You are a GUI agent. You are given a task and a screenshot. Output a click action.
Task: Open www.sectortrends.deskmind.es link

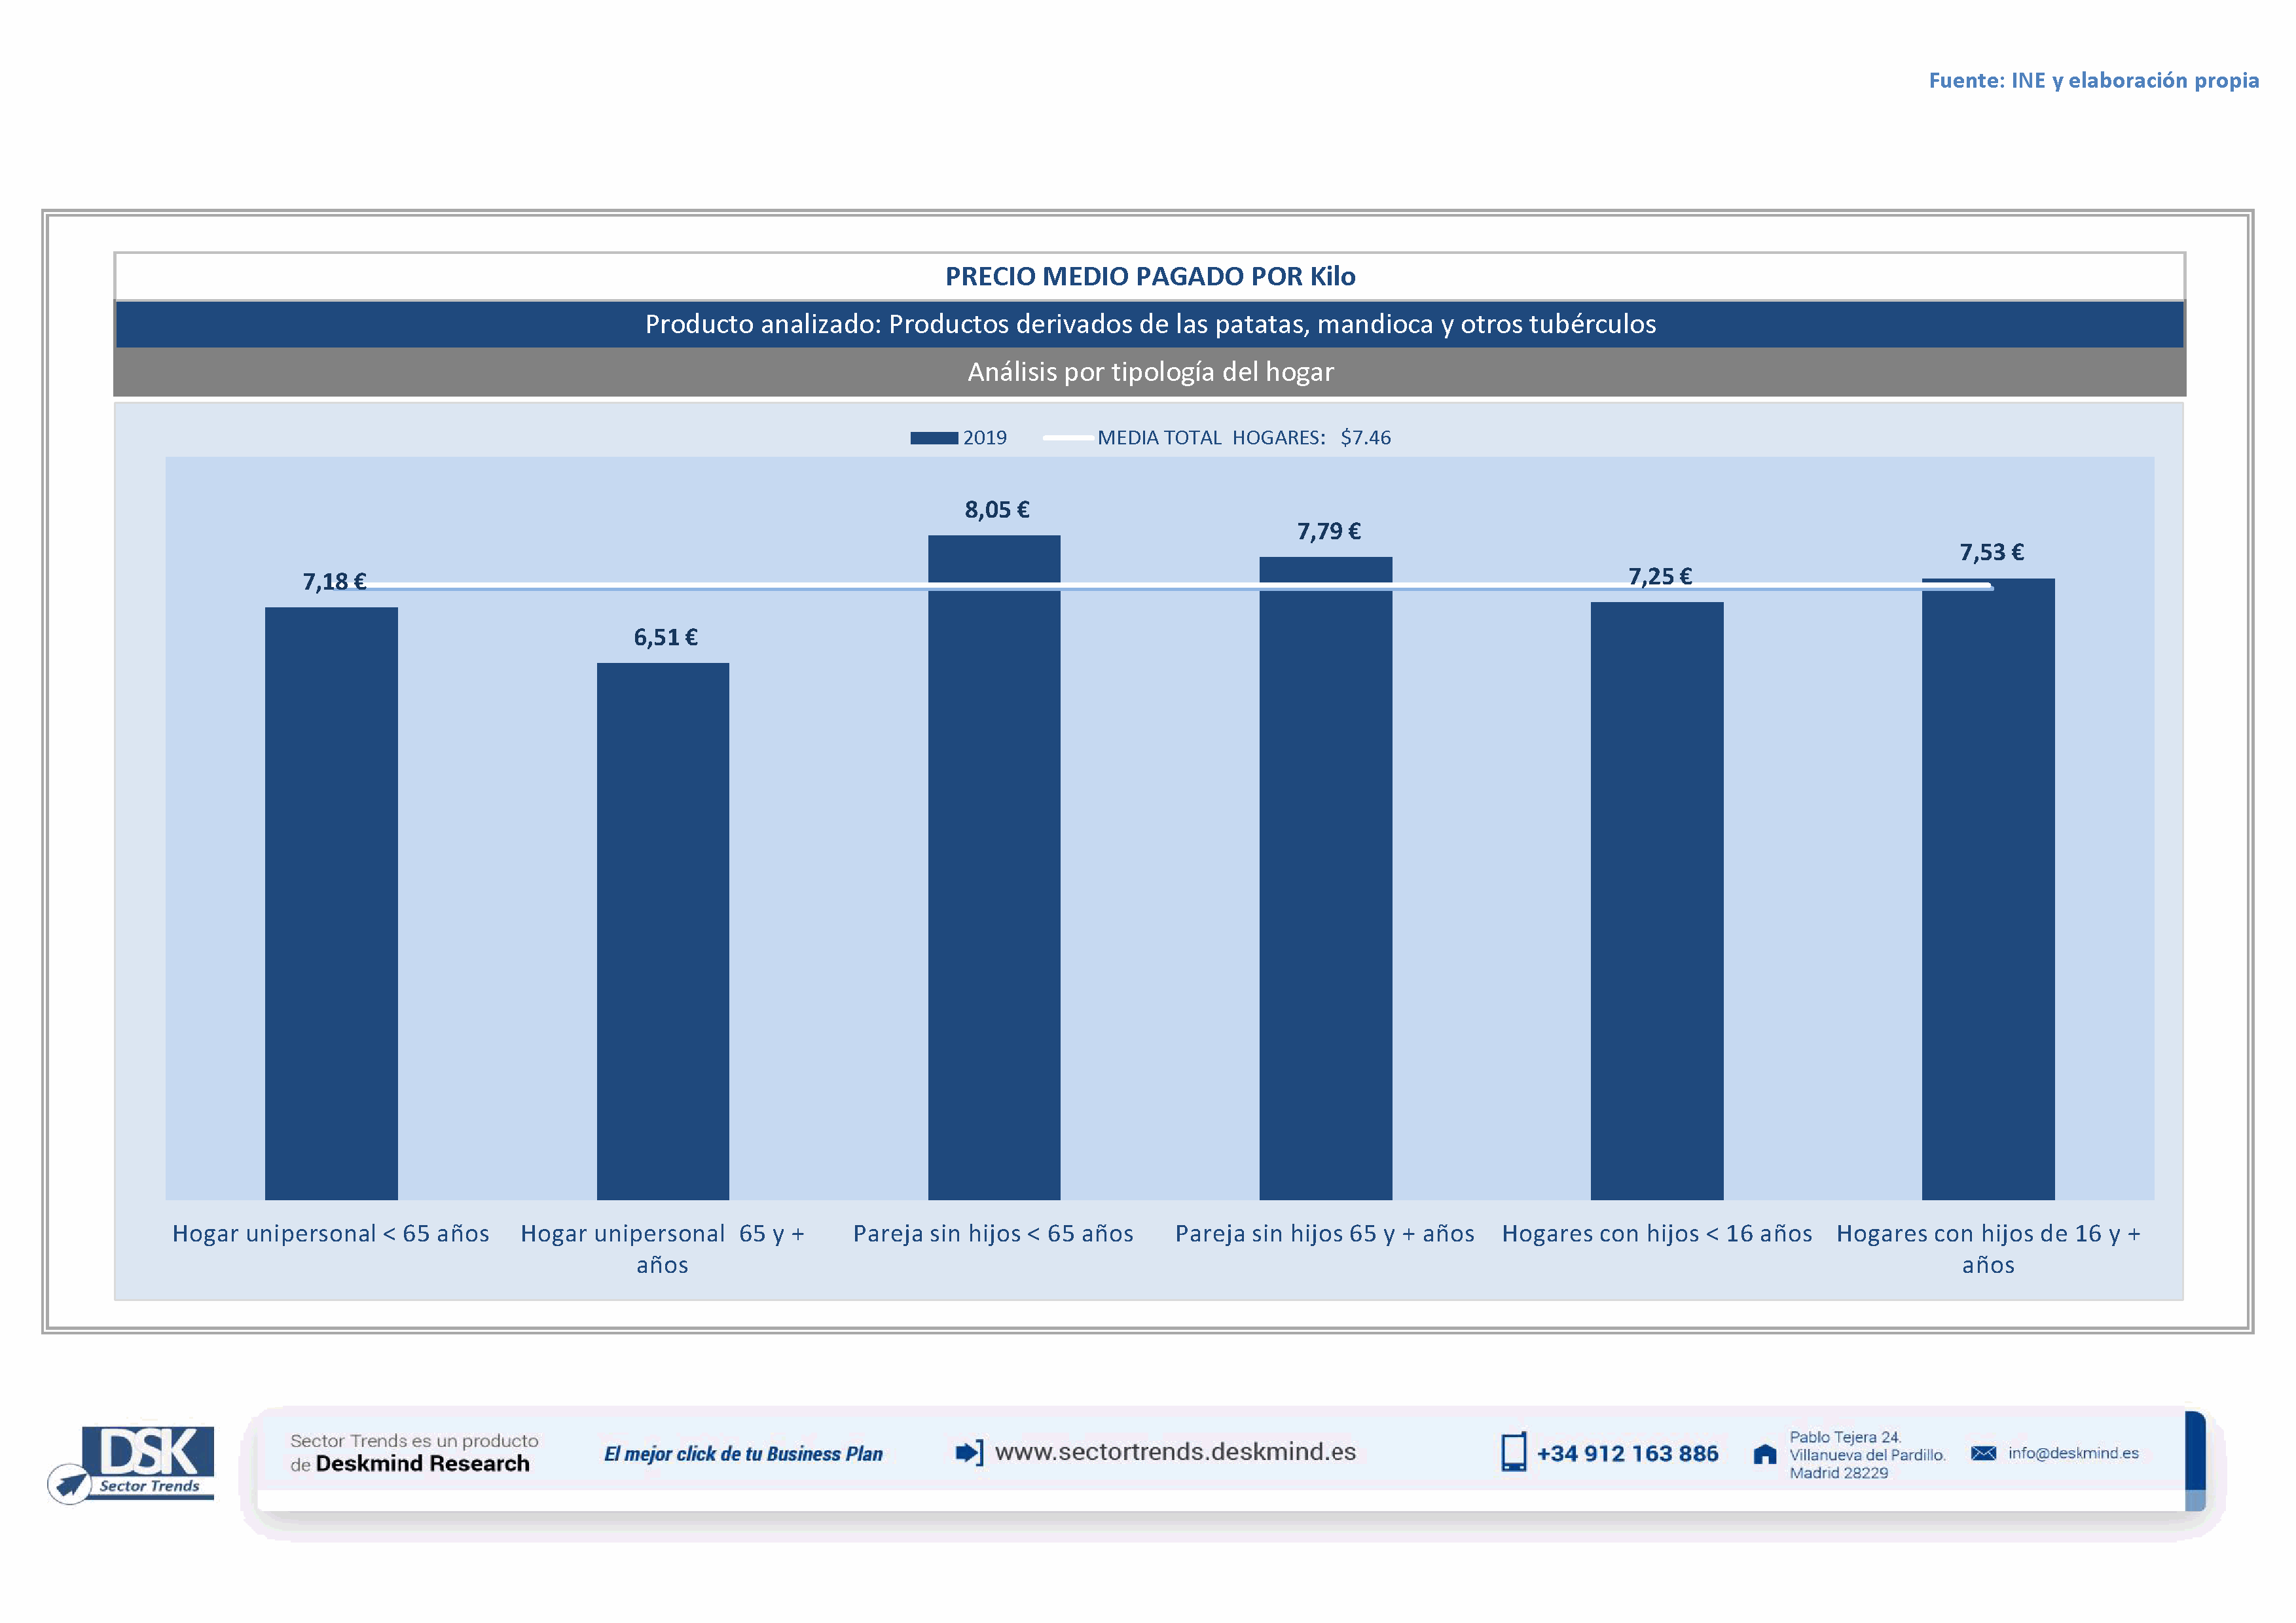(1175, 1452)
